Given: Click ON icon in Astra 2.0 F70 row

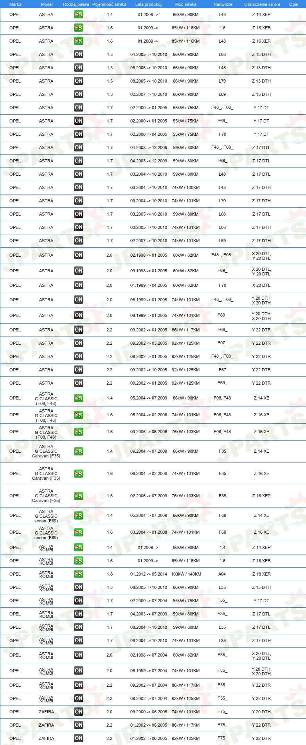Looking at the screenshot, I should pos(79,285).
